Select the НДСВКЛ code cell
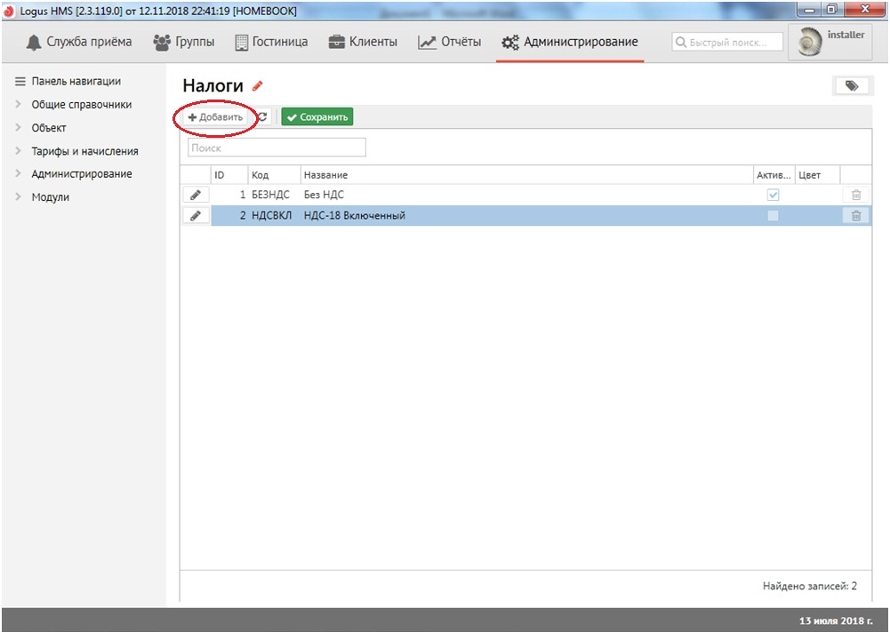Screen dimensions: 890x632 coord(272,216)
